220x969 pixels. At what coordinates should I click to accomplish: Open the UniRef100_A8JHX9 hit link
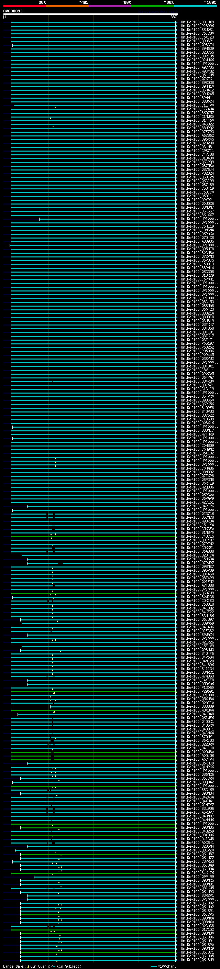pyautogui.click(x=197, y=22)
